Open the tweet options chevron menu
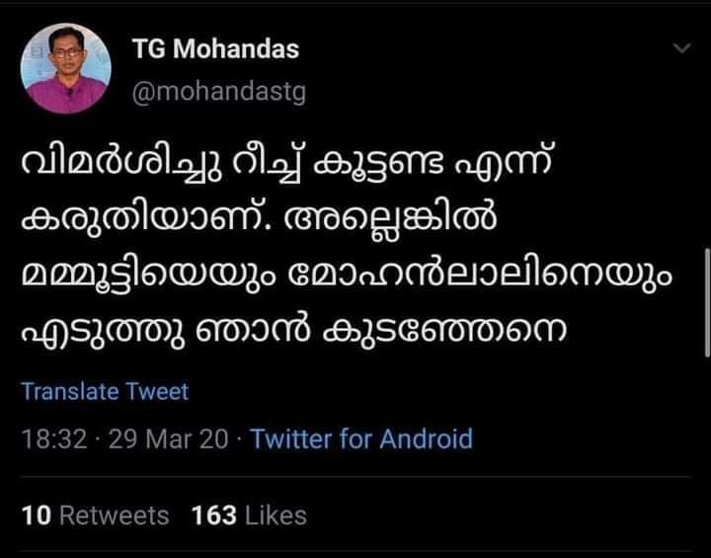 click(682, 48)
